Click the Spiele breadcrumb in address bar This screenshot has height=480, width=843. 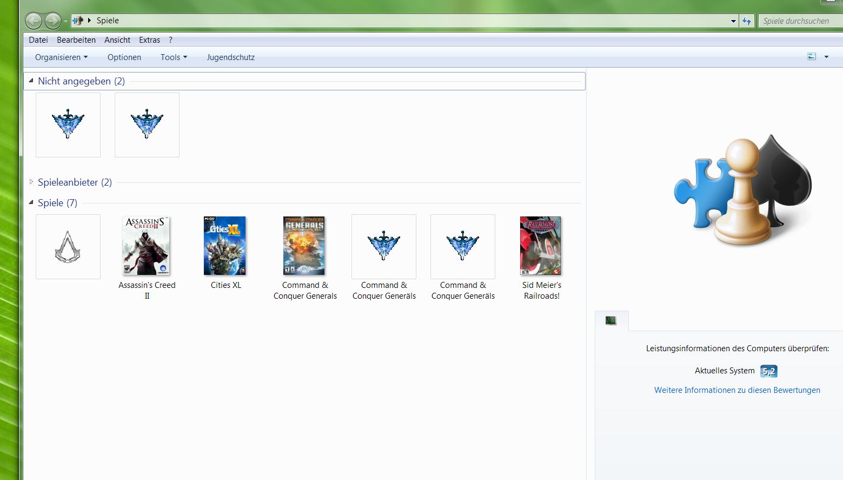click(x=108, y=21)
